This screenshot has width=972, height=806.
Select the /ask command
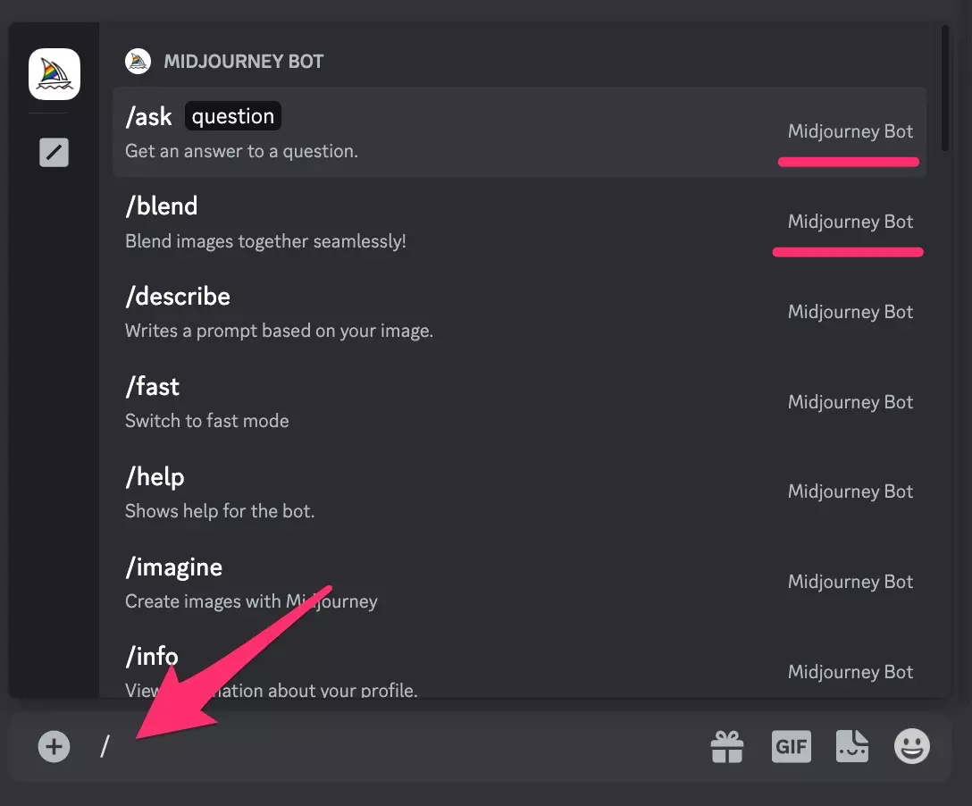(519, 132)
